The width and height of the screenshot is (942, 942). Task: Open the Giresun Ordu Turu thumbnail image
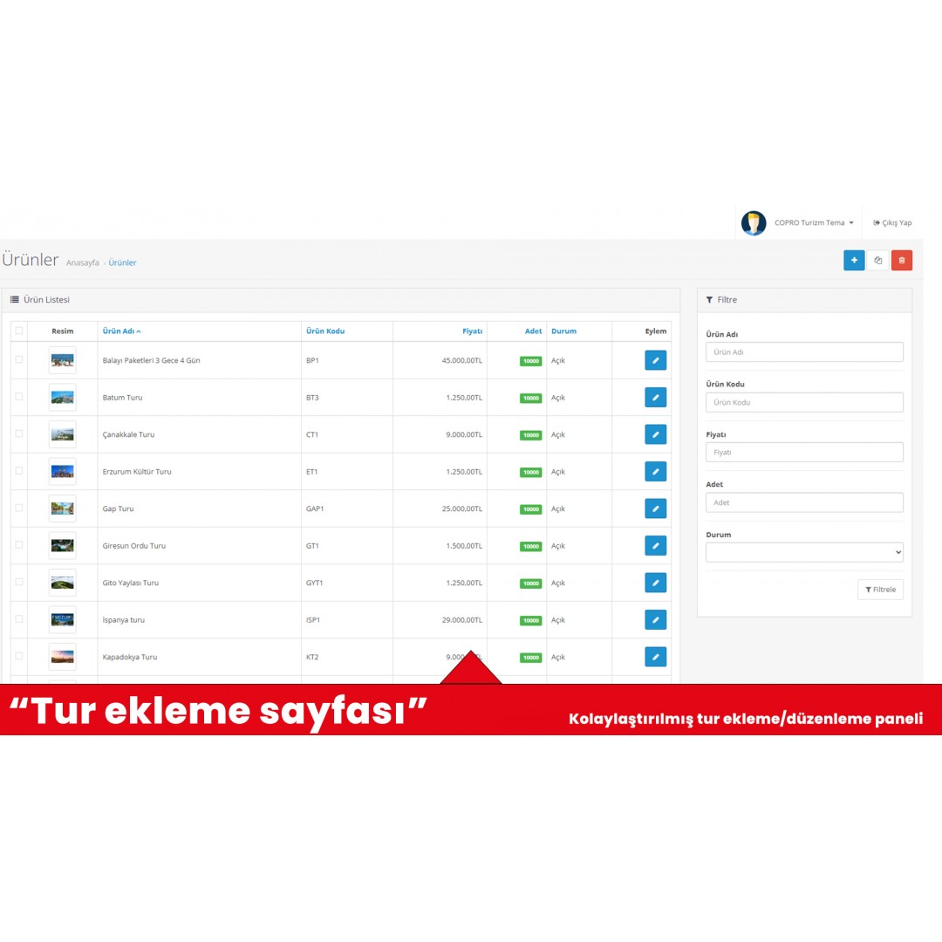(63, 546)
